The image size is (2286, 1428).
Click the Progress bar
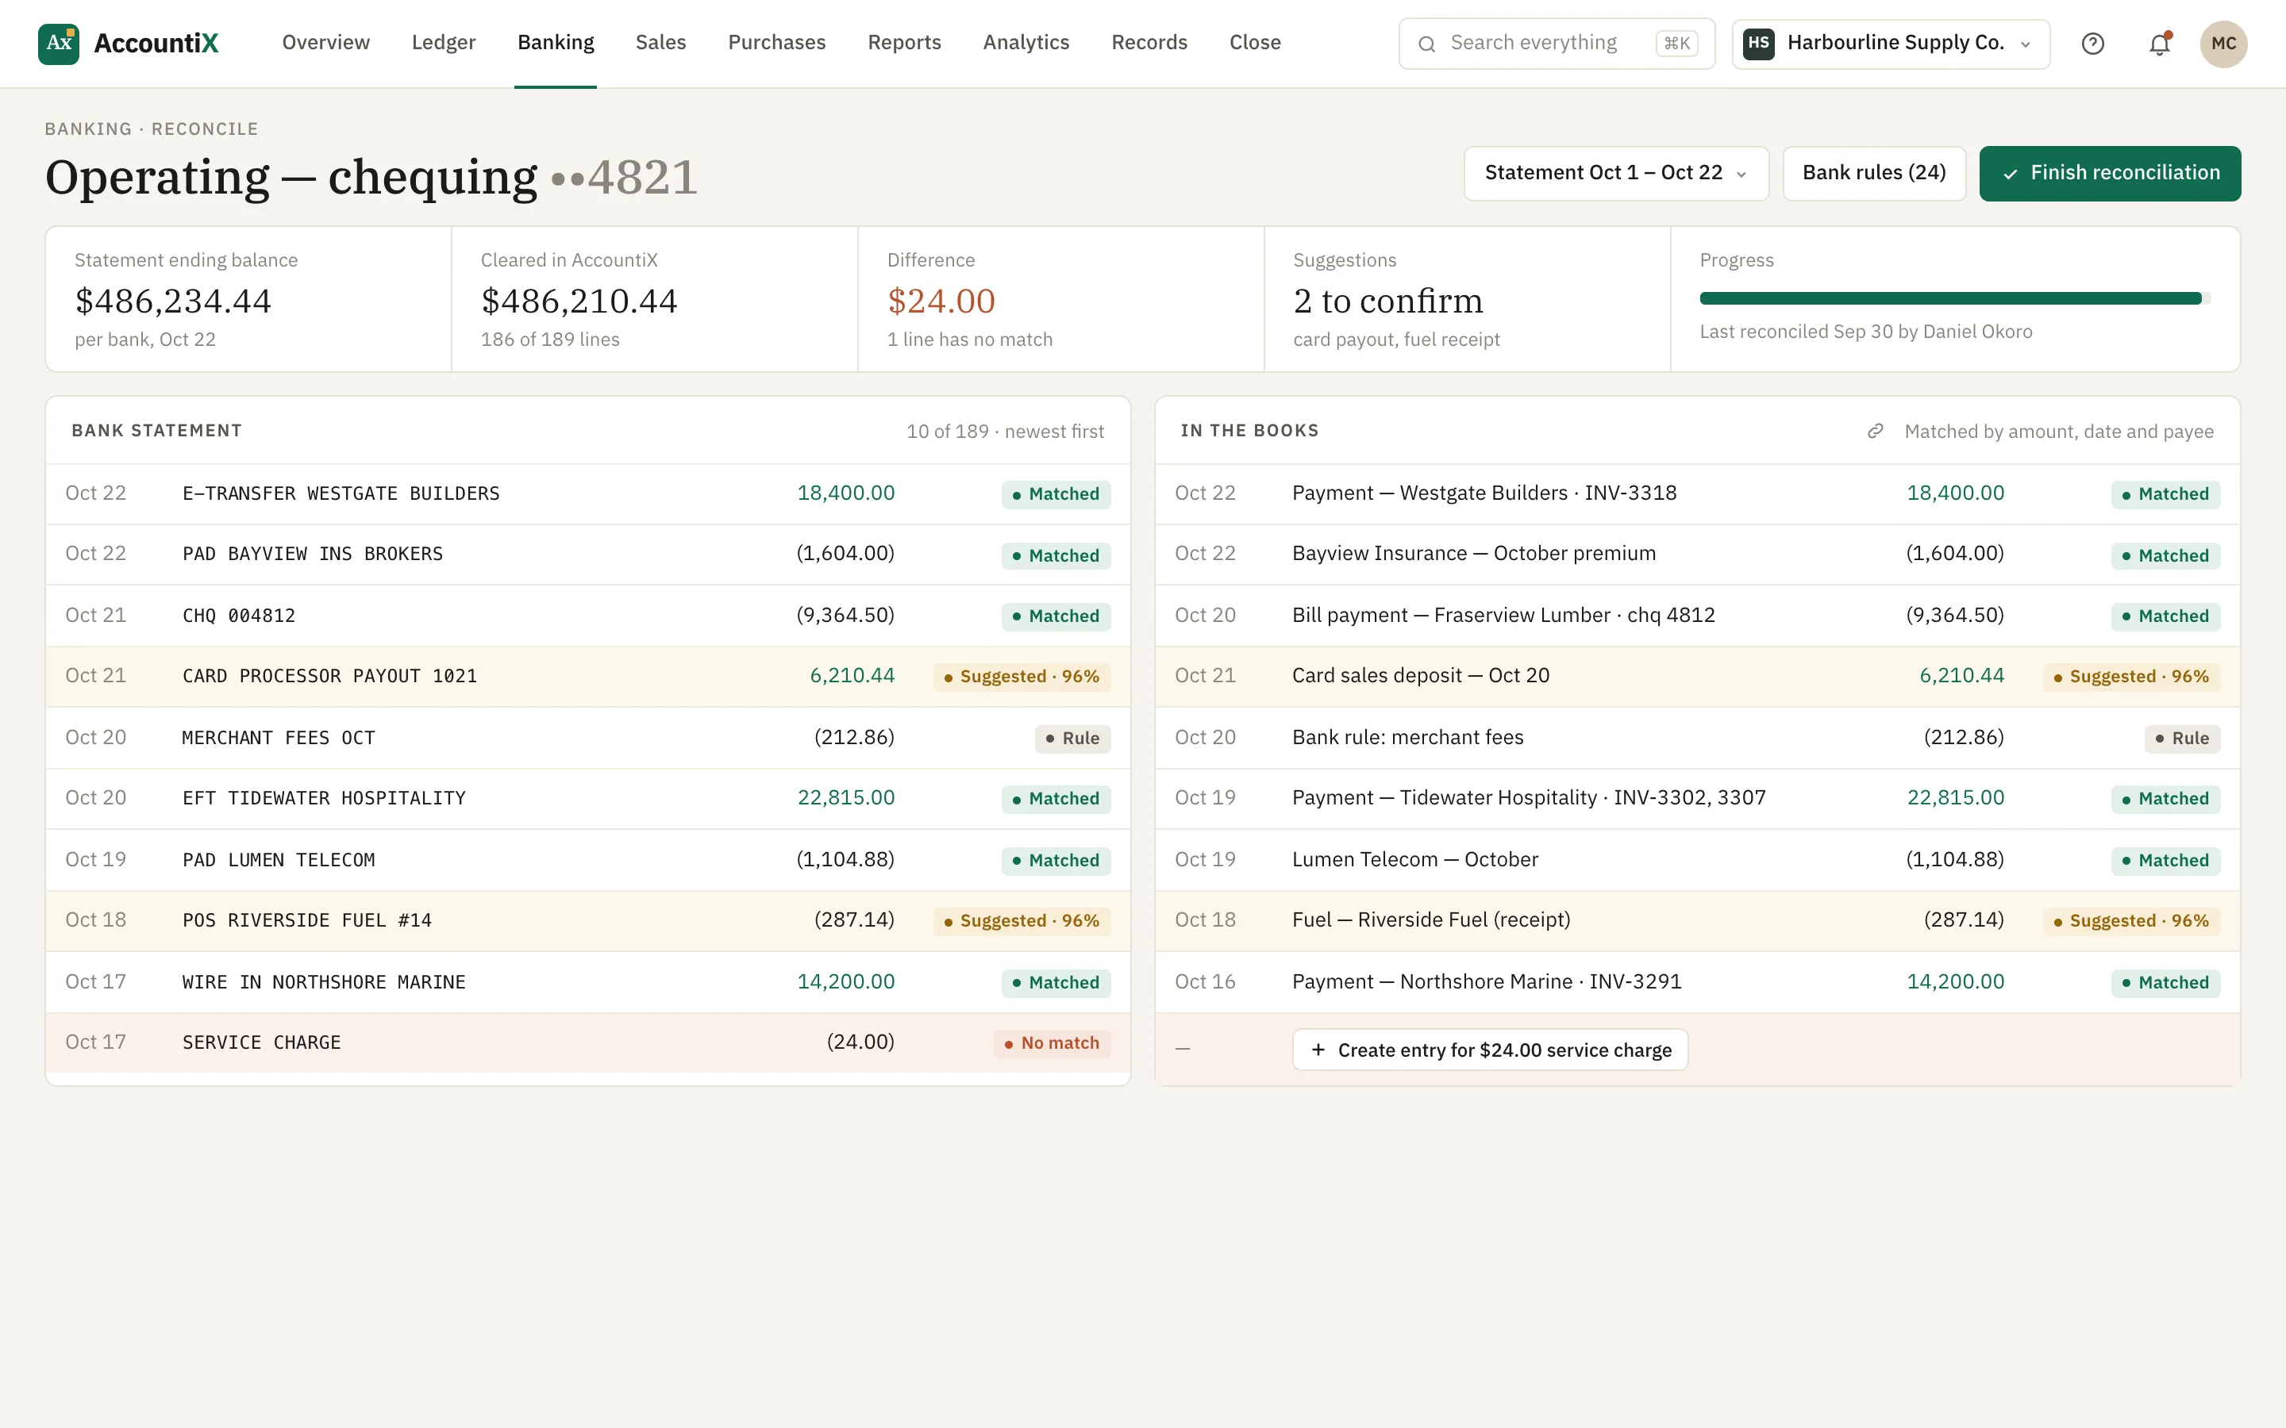[1954, 298]
